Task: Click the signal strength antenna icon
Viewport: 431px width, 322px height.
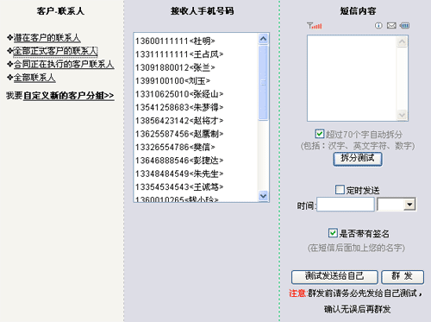Action: 315,26
